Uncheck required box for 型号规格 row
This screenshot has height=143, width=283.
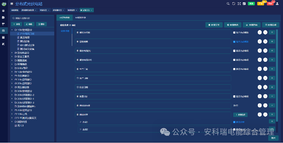point(234,42)
